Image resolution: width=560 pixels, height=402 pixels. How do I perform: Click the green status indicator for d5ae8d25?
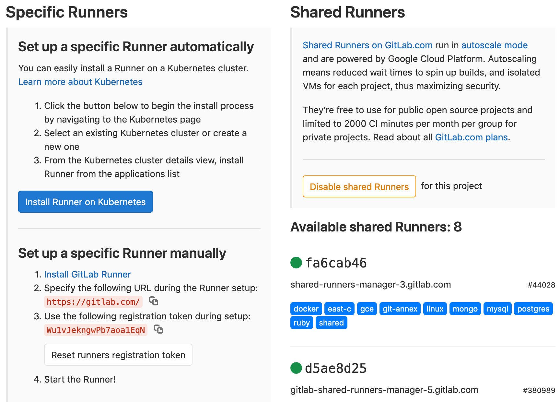pyautogui.click(x=296, y=368)
